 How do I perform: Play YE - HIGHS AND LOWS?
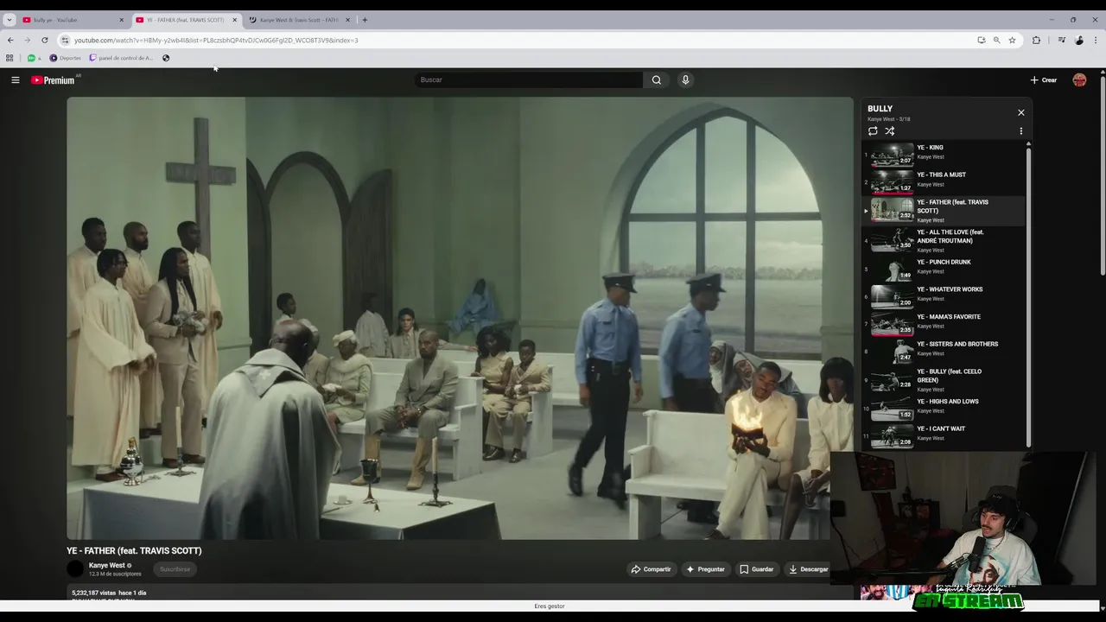(x=943, y=408)
